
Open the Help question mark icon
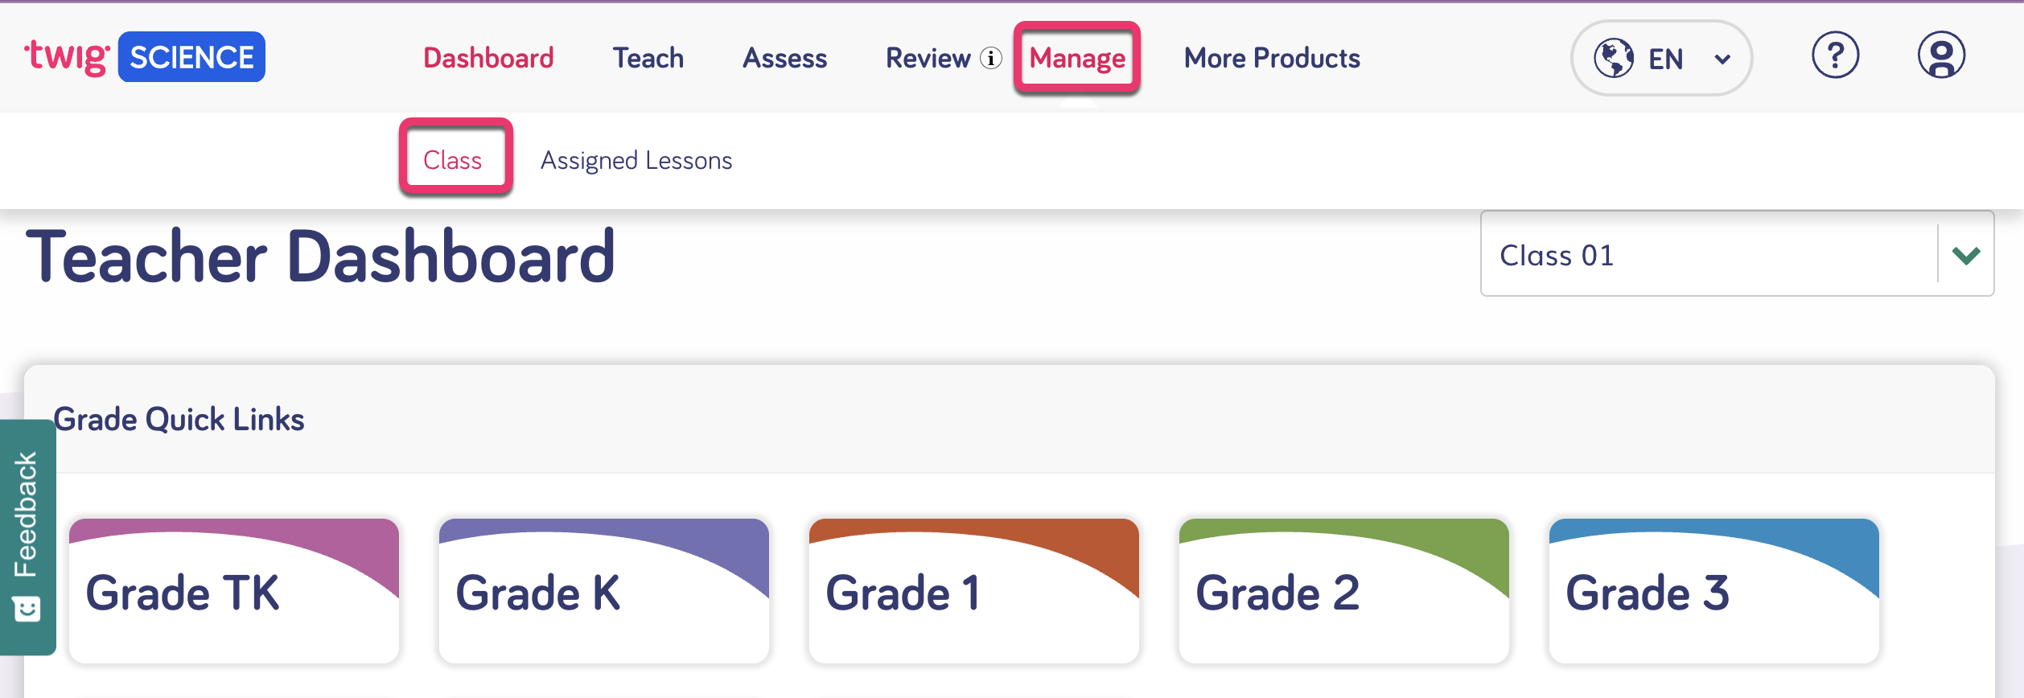point(1835,56)
